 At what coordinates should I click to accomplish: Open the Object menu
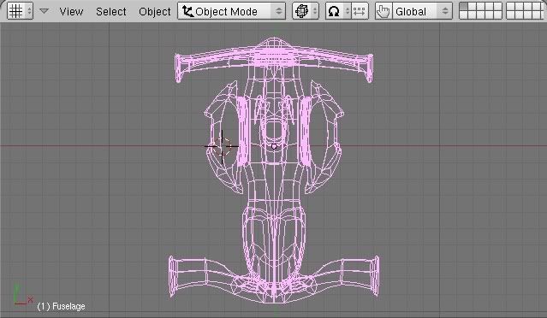(x=155, y=11)
